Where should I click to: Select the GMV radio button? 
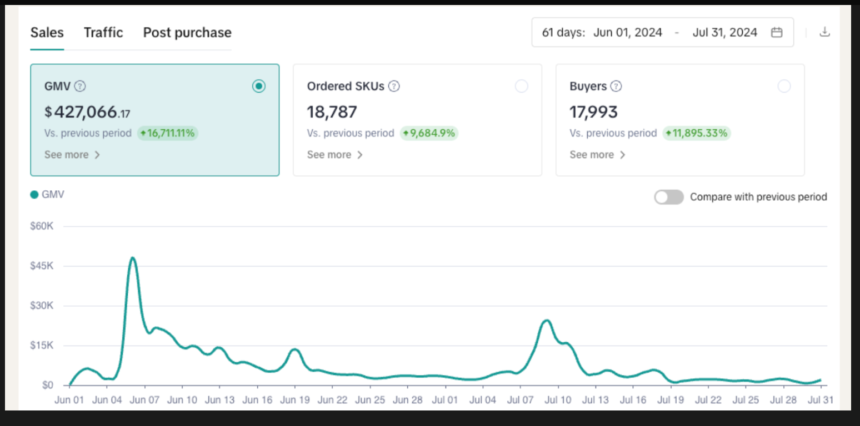(x=259, y=86)
